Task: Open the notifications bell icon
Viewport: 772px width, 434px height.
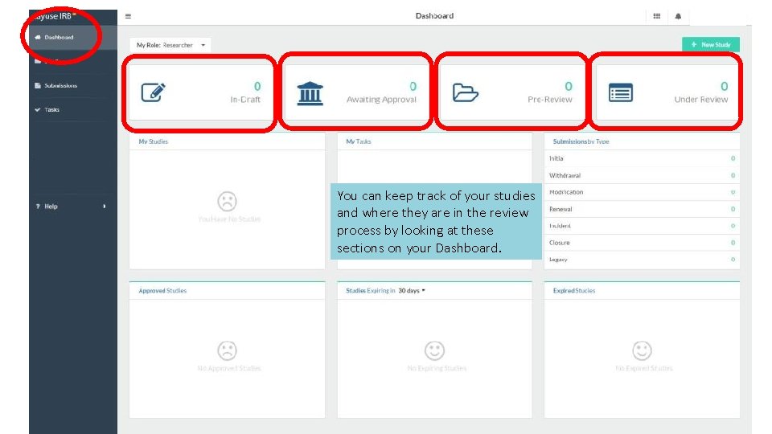Action: click(x=678, y=16)
